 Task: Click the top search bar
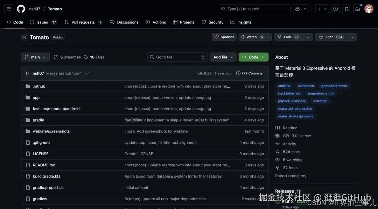[x=254, y=9]
